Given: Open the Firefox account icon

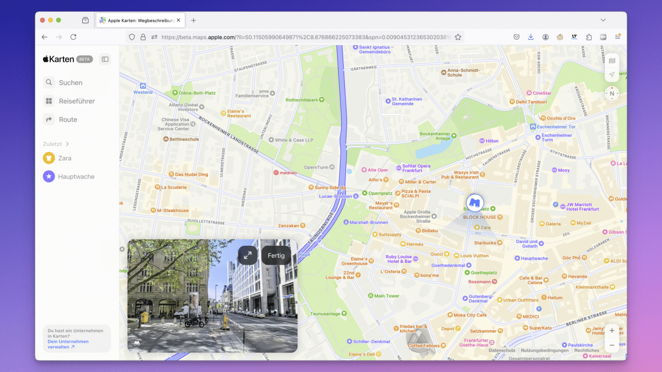Looking at the screenshot, I should point(546,37).
